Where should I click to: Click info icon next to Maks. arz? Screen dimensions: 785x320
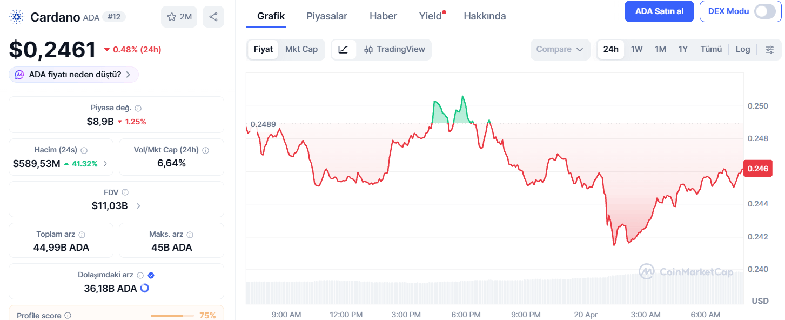pyautogui.click(x=190, y=235)
